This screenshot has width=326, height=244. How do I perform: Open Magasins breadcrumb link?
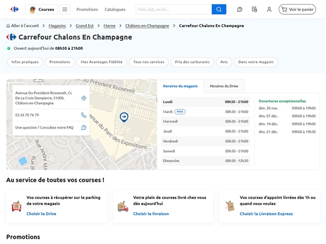[57, 26]
